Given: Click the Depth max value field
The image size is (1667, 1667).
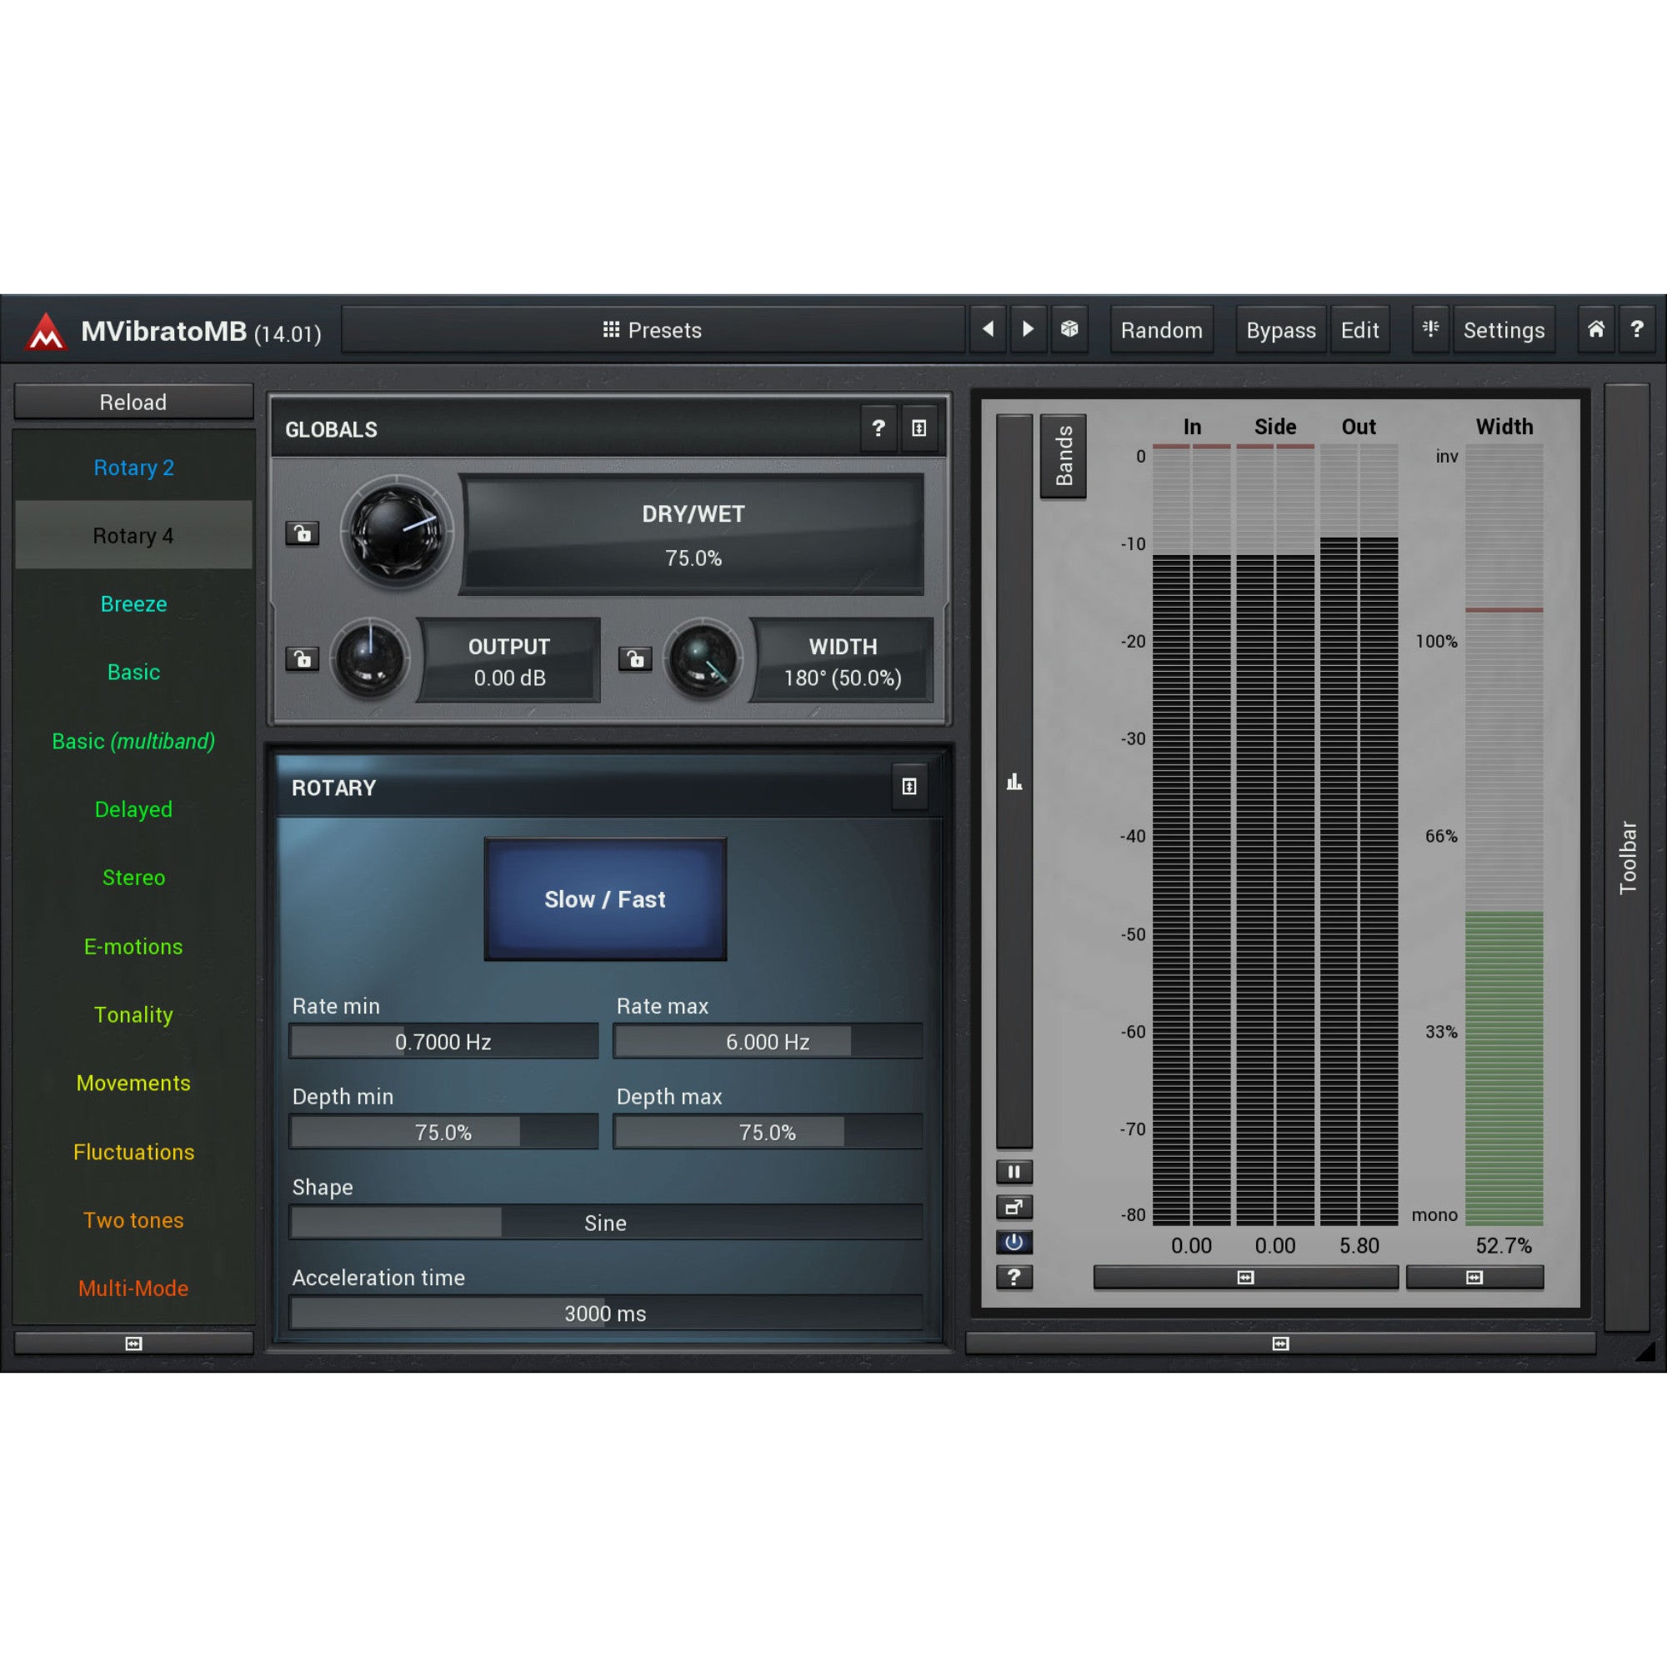Looking at the screenshot, I should (x=767, y=1132).
